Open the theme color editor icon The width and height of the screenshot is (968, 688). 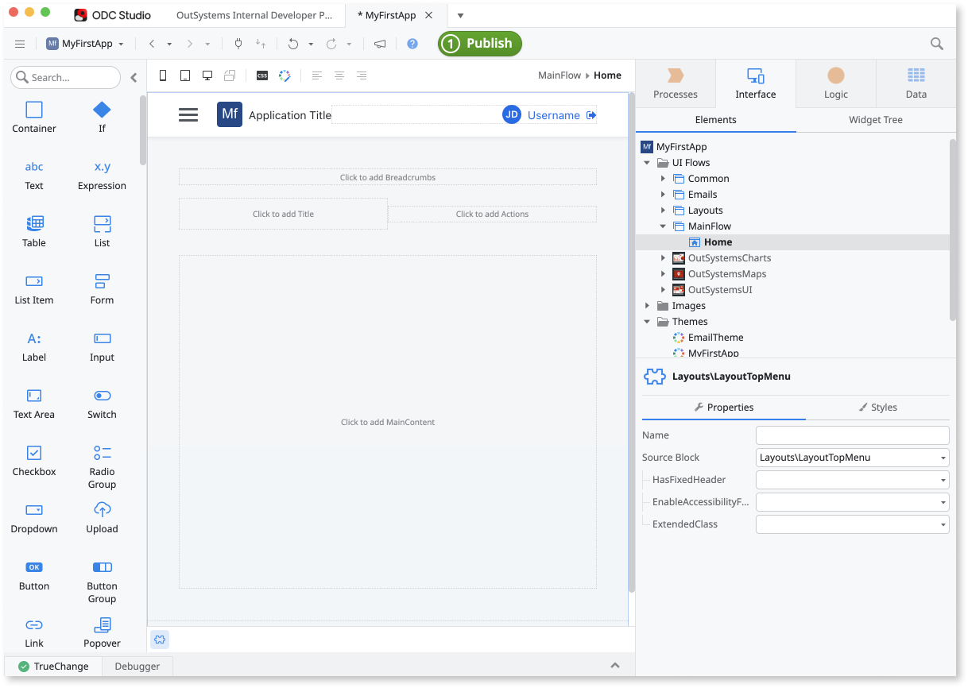[284, 75]
